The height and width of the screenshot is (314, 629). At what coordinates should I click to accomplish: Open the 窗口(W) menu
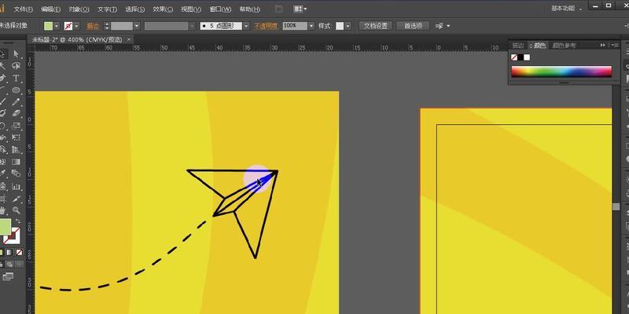tap(220, 9)
